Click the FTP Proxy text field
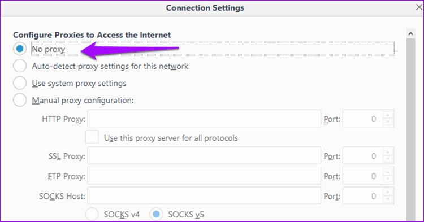 click(204, 176)
